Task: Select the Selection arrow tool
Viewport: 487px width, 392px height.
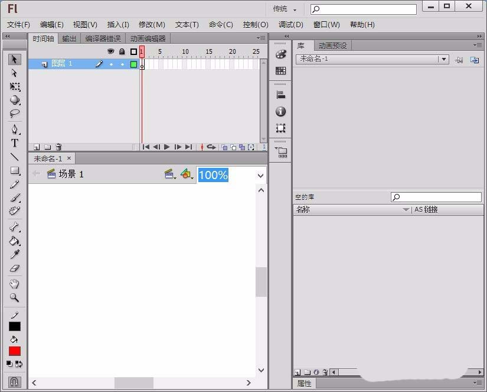Action: (x=14, y=59)
